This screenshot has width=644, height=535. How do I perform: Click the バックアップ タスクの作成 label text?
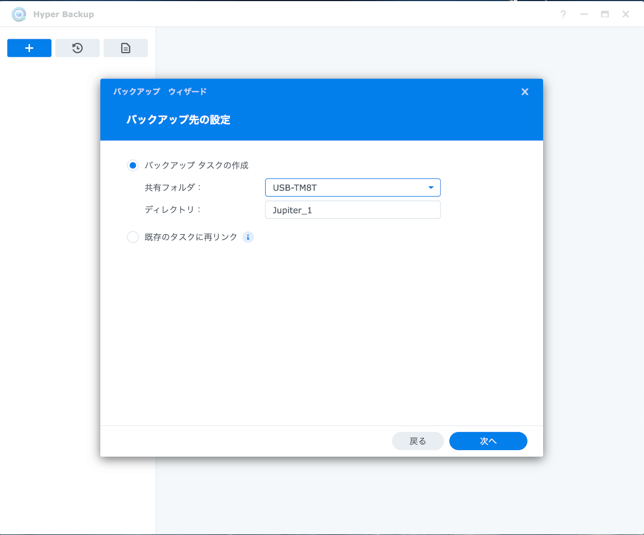tap(196, 165)
